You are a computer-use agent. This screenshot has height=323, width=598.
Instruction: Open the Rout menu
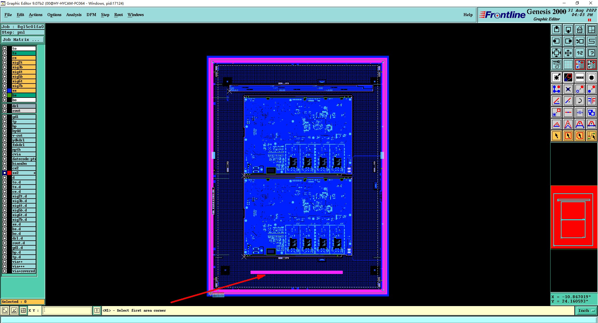pyautogui.click(x=118, y=15)
